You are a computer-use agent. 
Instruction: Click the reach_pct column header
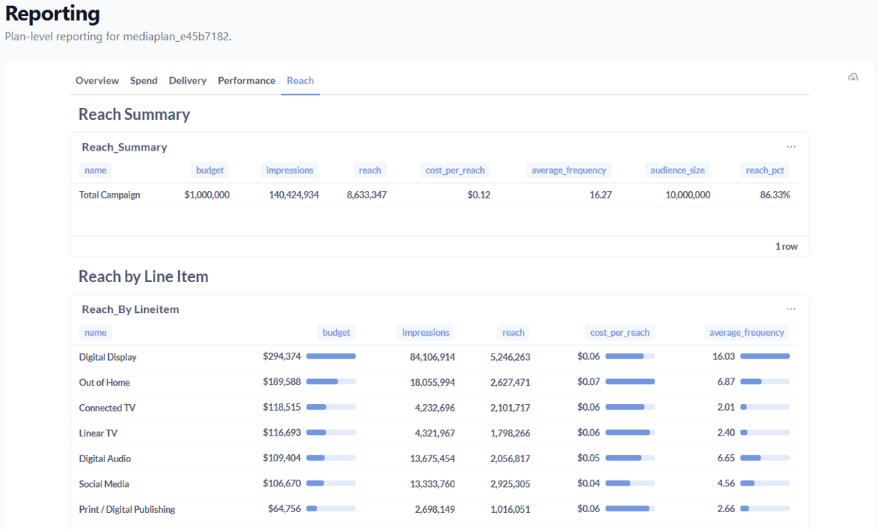point(764,170)
